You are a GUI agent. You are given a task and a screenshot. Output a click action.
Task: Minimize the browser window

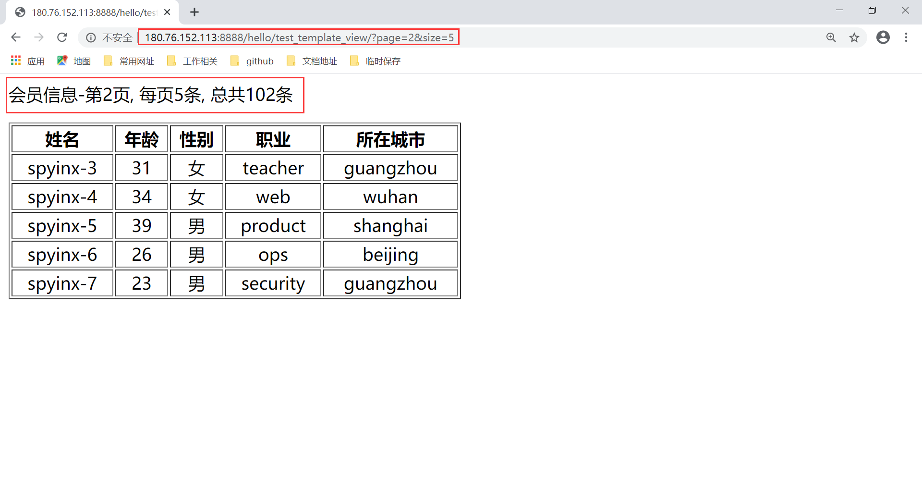pyautogui.click(x=839, y=11)
